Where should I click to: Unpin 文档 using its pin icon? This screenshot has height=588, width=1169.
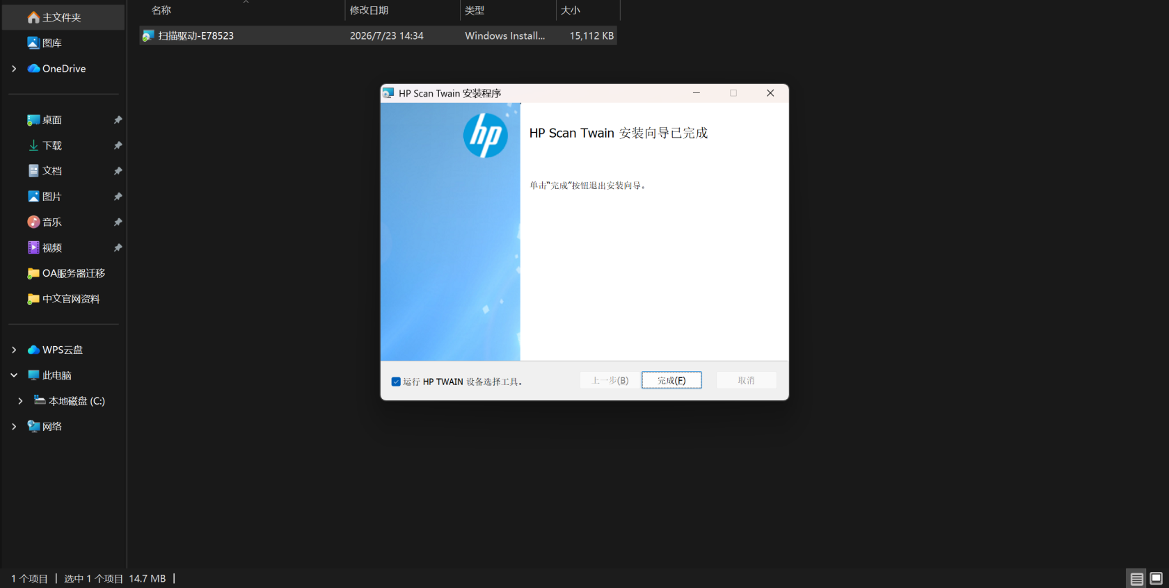pyautogui.click(x=118, y=171)
